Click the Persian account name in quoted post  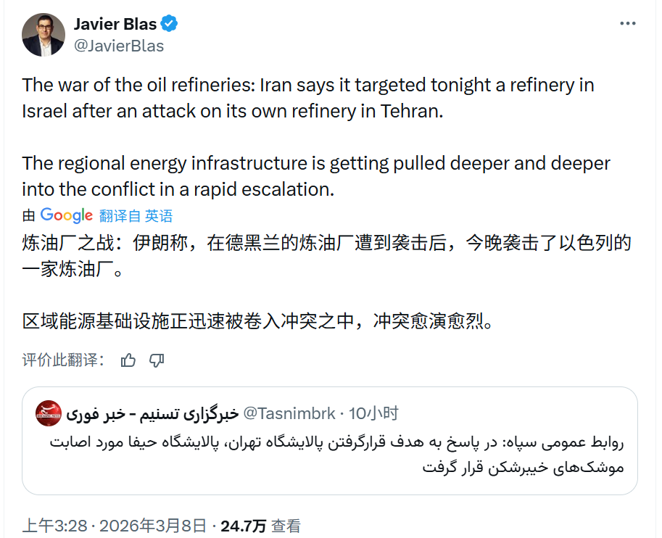pos(153,413)
